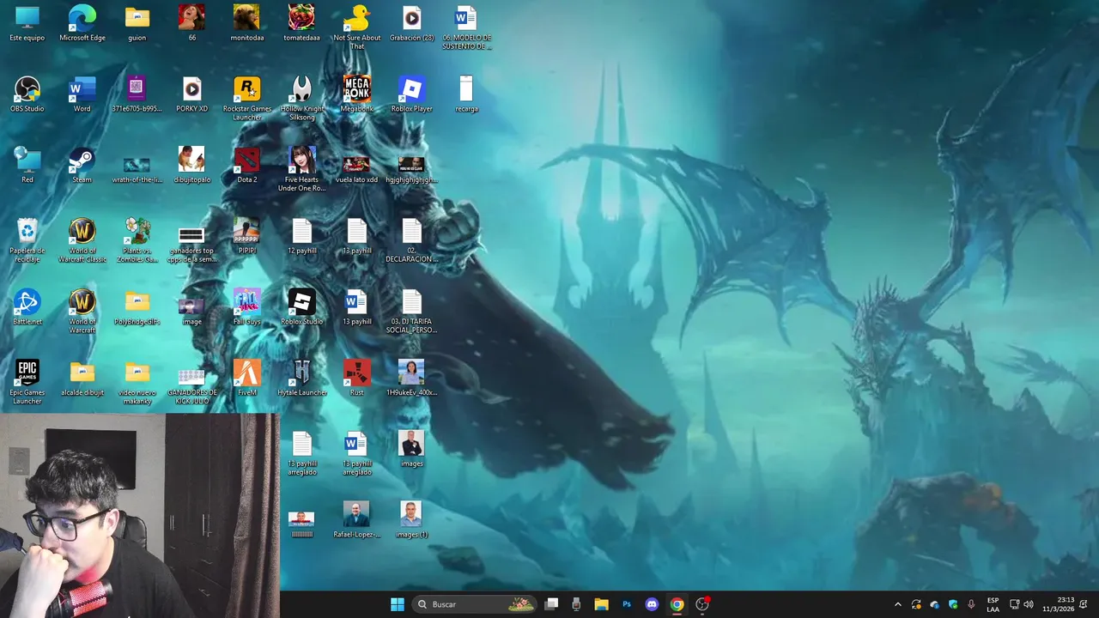Image resolution: width=1099 pixels, height=618 pixels.
Task: Select the 02. DECLARACION document
Action: tap(412, 239)
